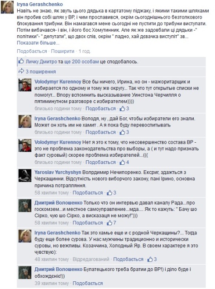This screenshot has height=289, width=215.
Task: Click the thumbs-up showing 7 likes
Action: (110, 223)
